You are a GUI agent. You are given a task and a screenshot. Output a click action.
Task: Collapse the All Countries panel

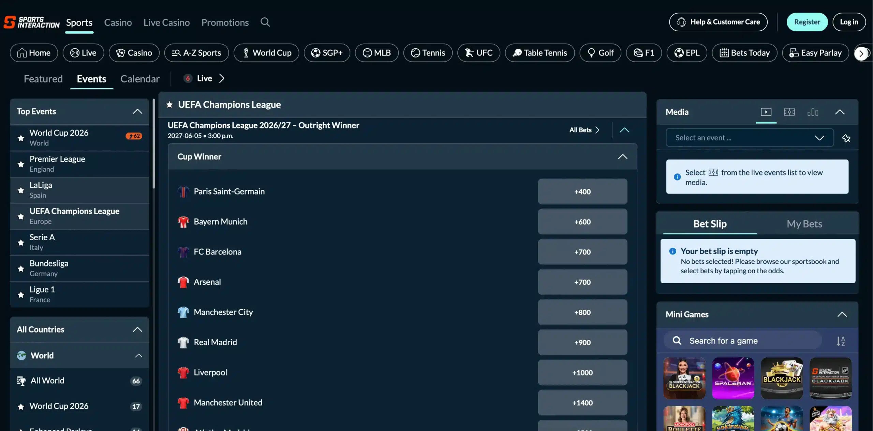tap(137, 329)
